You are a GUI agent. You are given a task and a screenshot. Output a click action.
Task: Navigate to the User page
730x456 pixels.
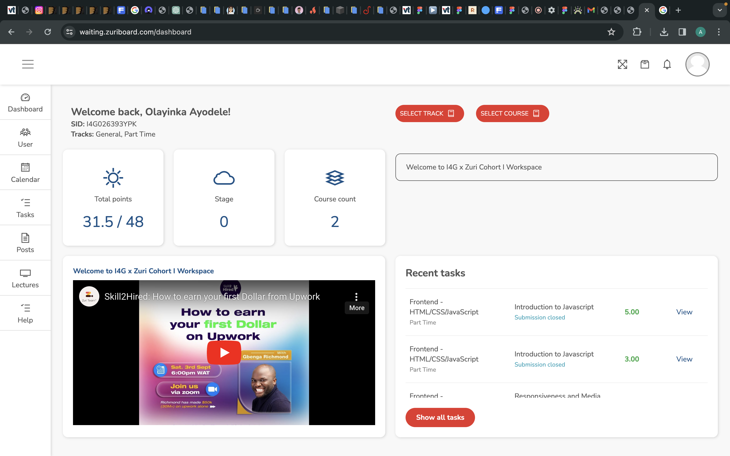tap(25, 137)
